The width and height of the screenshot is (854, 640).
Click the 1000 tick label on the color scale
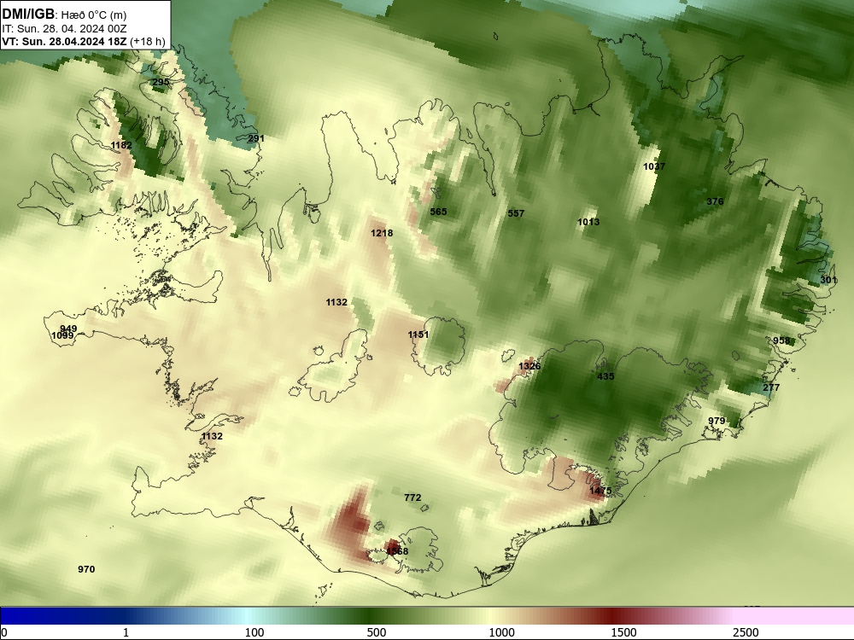(501, 631)
